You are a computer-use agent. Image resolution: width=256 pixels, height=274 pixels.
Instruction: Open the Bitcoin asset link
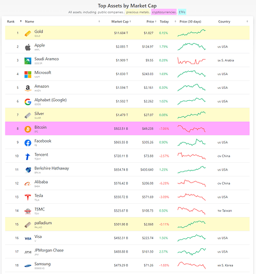point(40,127)
